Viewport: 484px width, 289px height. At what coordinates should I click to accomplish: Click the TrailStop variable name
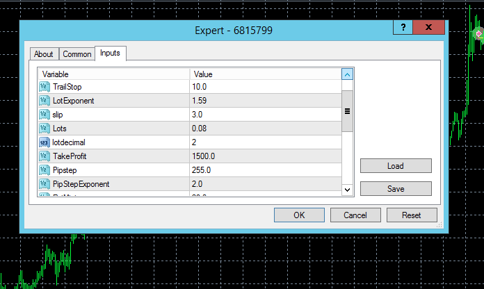coord(67,87)
